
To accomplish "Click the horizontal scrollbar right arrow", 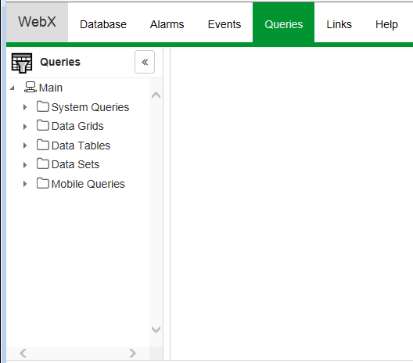I will [x=132, y=353].
